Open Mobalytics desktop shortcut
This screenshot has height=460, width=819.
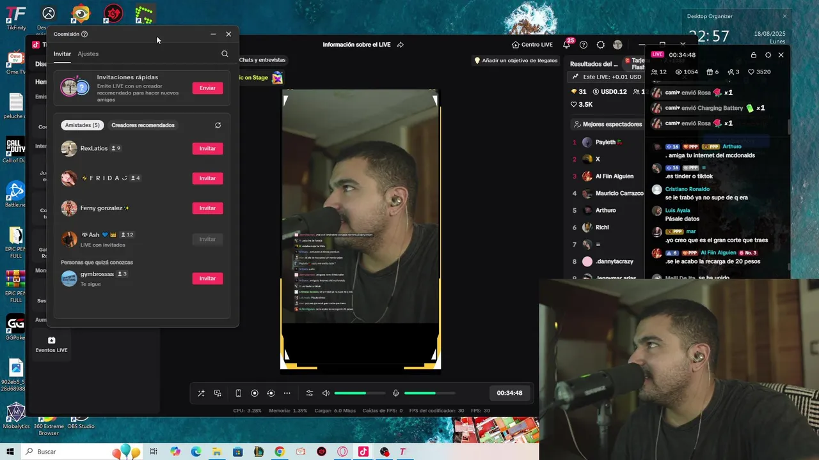15,416
